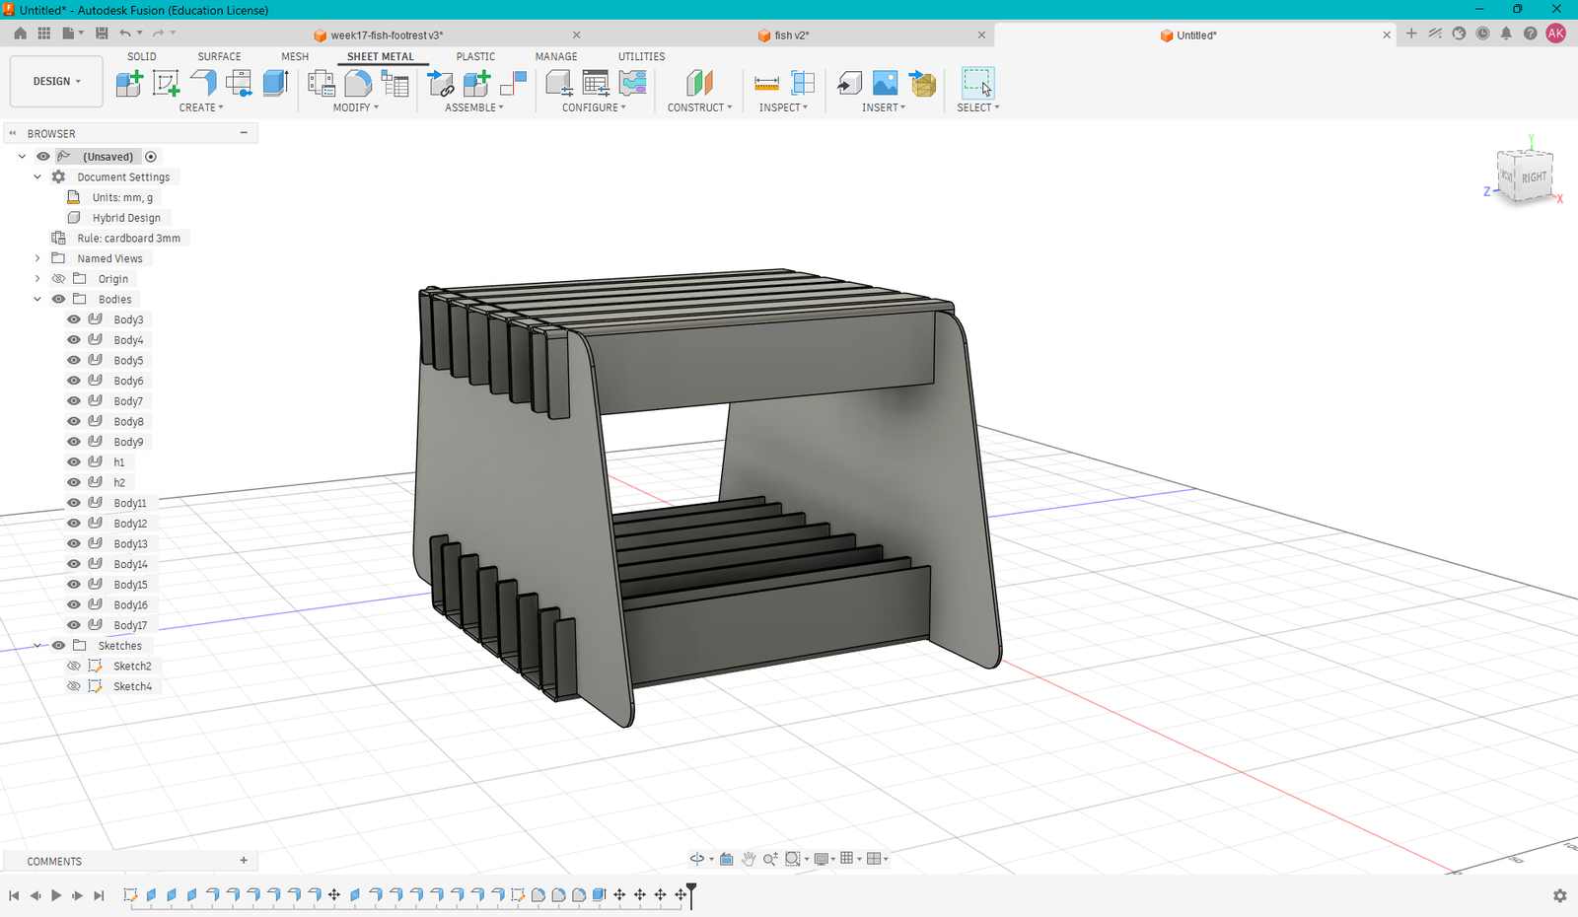Click the Interference tool under Inspect

tap(803, 83)
